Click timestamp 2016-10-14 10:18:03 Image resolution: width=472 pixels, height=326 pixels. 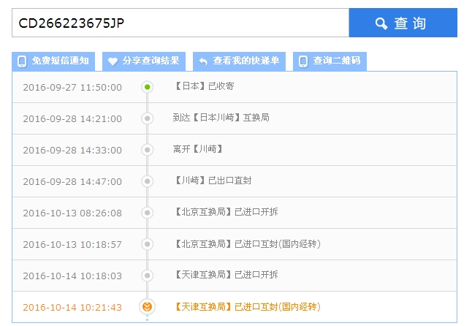[72, 276]
